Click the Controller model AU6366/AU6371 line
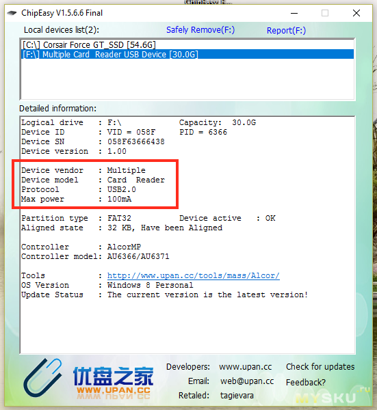This screenshot has height=410, width=377. tap(95, 256)
